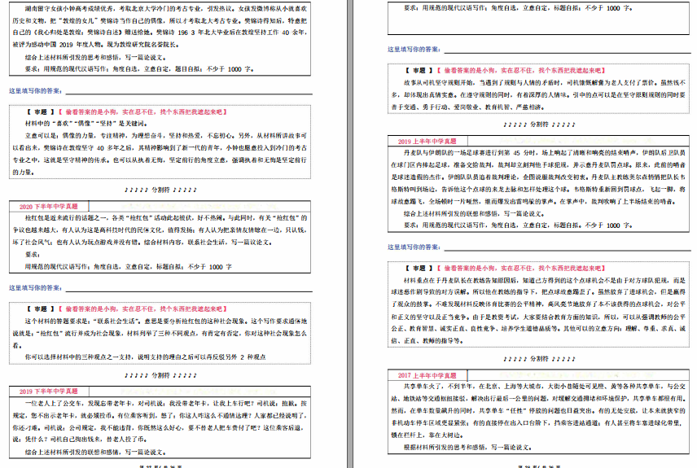Click the paragraph starting 一位老人上了公交车
This screenshot has width=697, height=468.
pyautogui.click(x=160, y=422)
